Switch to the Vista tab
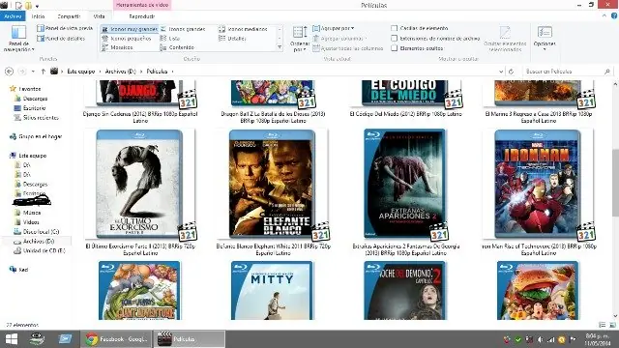Image resolution: width=619 pixels, height=348 pixels. coord(99,16)
